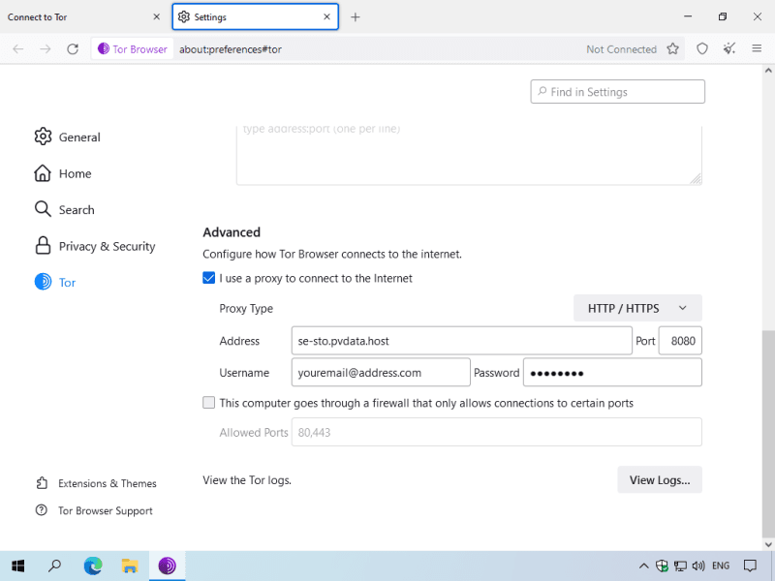This screenshot has height=581, width=775.
Task: Open a new tab with the plus button
Action: (356, 17)
